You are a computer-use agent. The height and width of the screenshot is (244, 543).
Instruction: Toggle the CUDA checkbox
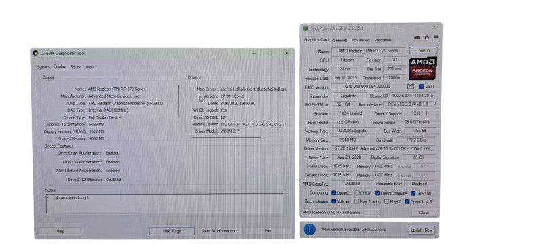pos(357,193)
